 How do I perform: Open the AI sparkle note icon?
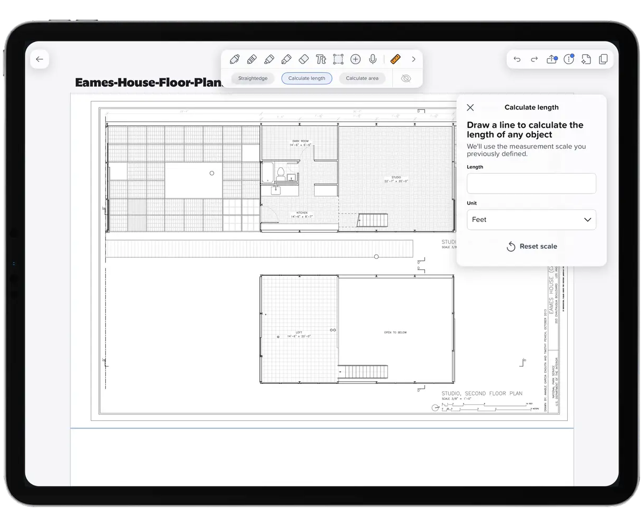[x=586, y=59]
